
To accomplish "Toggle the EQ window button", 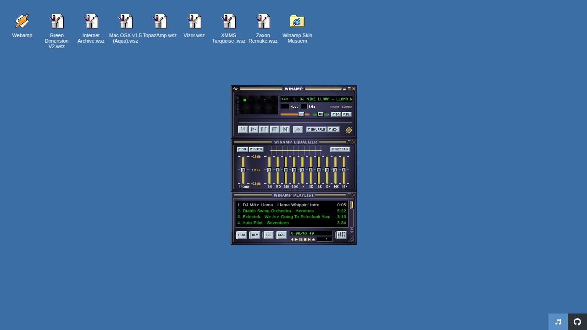I will point(336,115).
